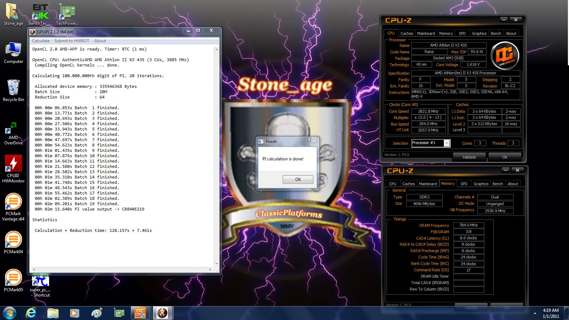Show hidden system tray icons
Image resolution: width=569 pixels, height=320 pixels.
tap(535, 313)
